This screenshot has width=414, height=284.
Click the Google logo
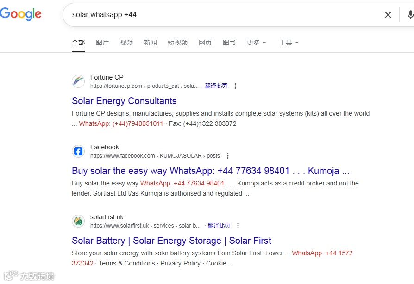(x=20, y=14)
